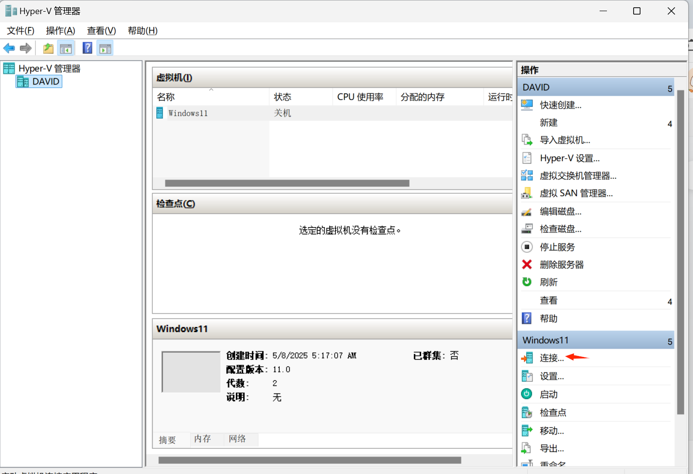Select the Hyper-V 管理器 root tree node

coord(49,68)
